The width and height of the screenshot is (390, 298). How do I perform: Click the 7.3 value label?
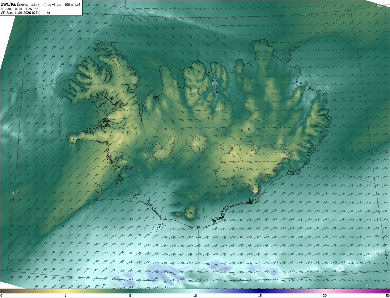pos(197,277)
